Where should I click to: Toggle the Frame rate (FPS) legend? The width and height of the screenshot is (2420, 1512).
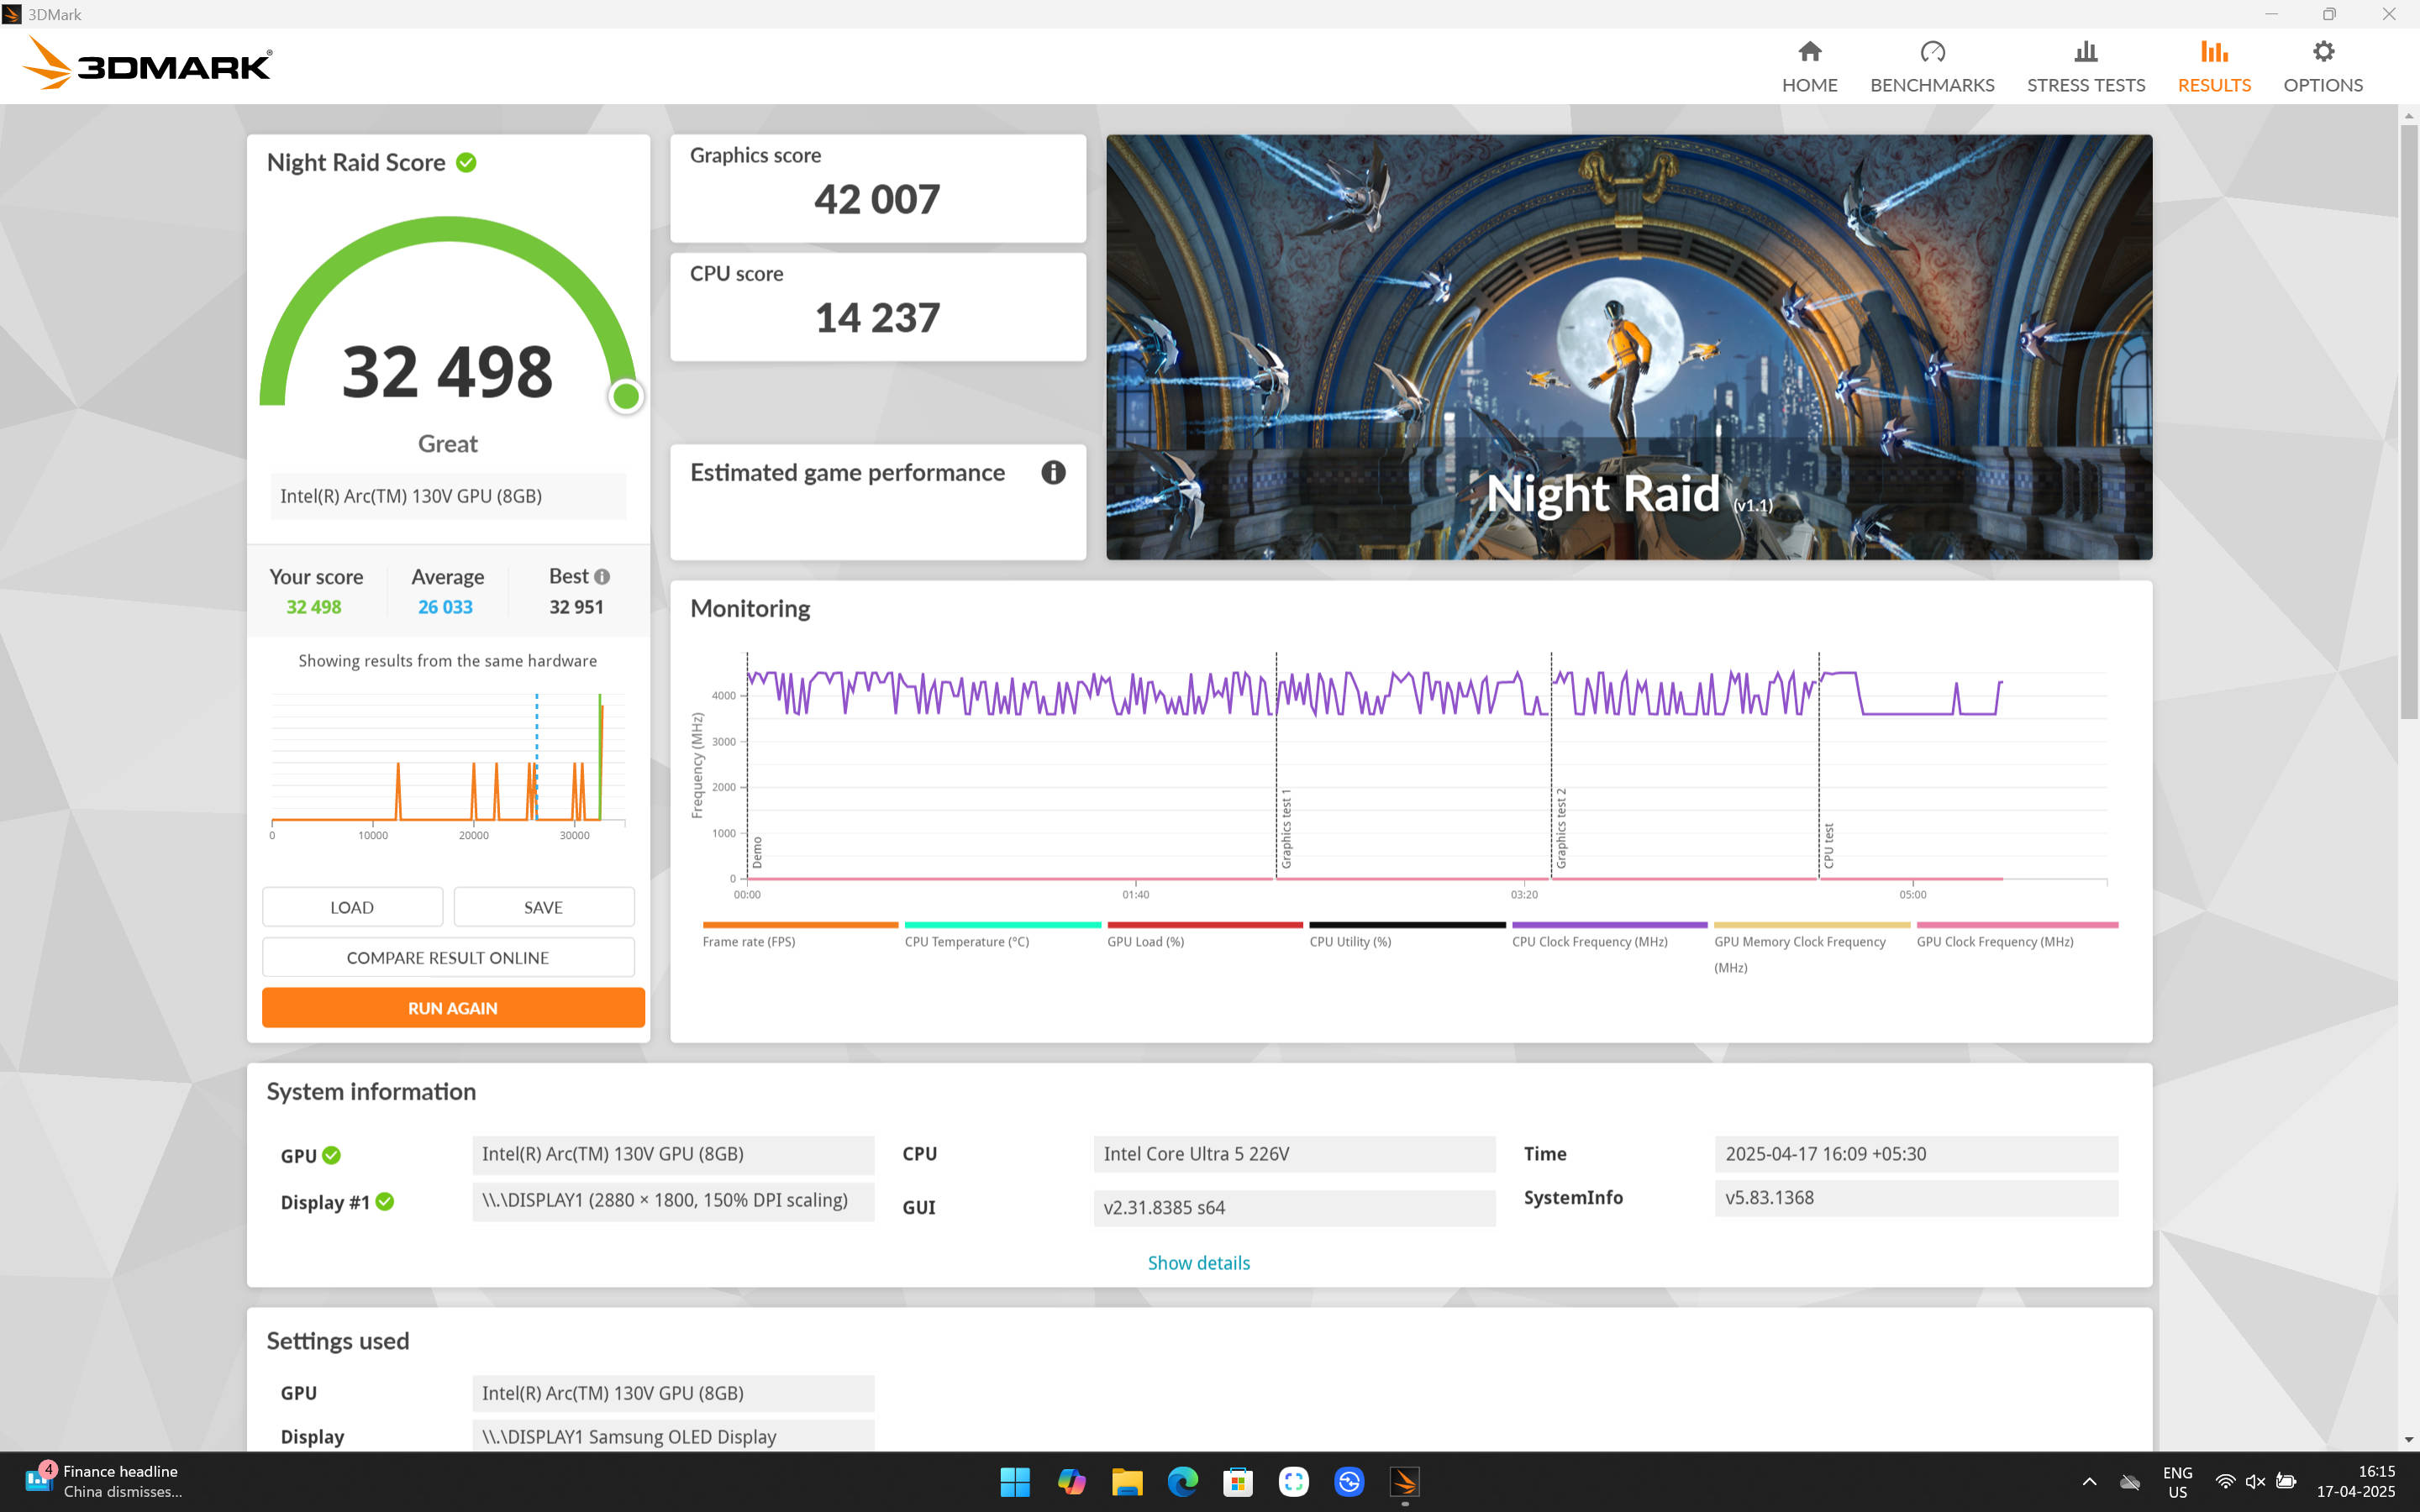[799, 935]
